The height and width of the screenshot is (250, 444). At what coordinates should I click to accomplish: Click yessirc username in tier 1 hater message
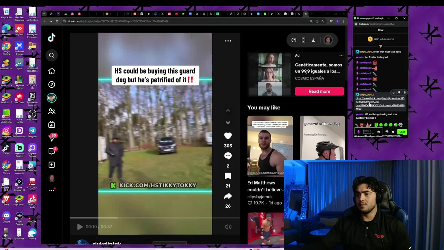pos(360,57)
